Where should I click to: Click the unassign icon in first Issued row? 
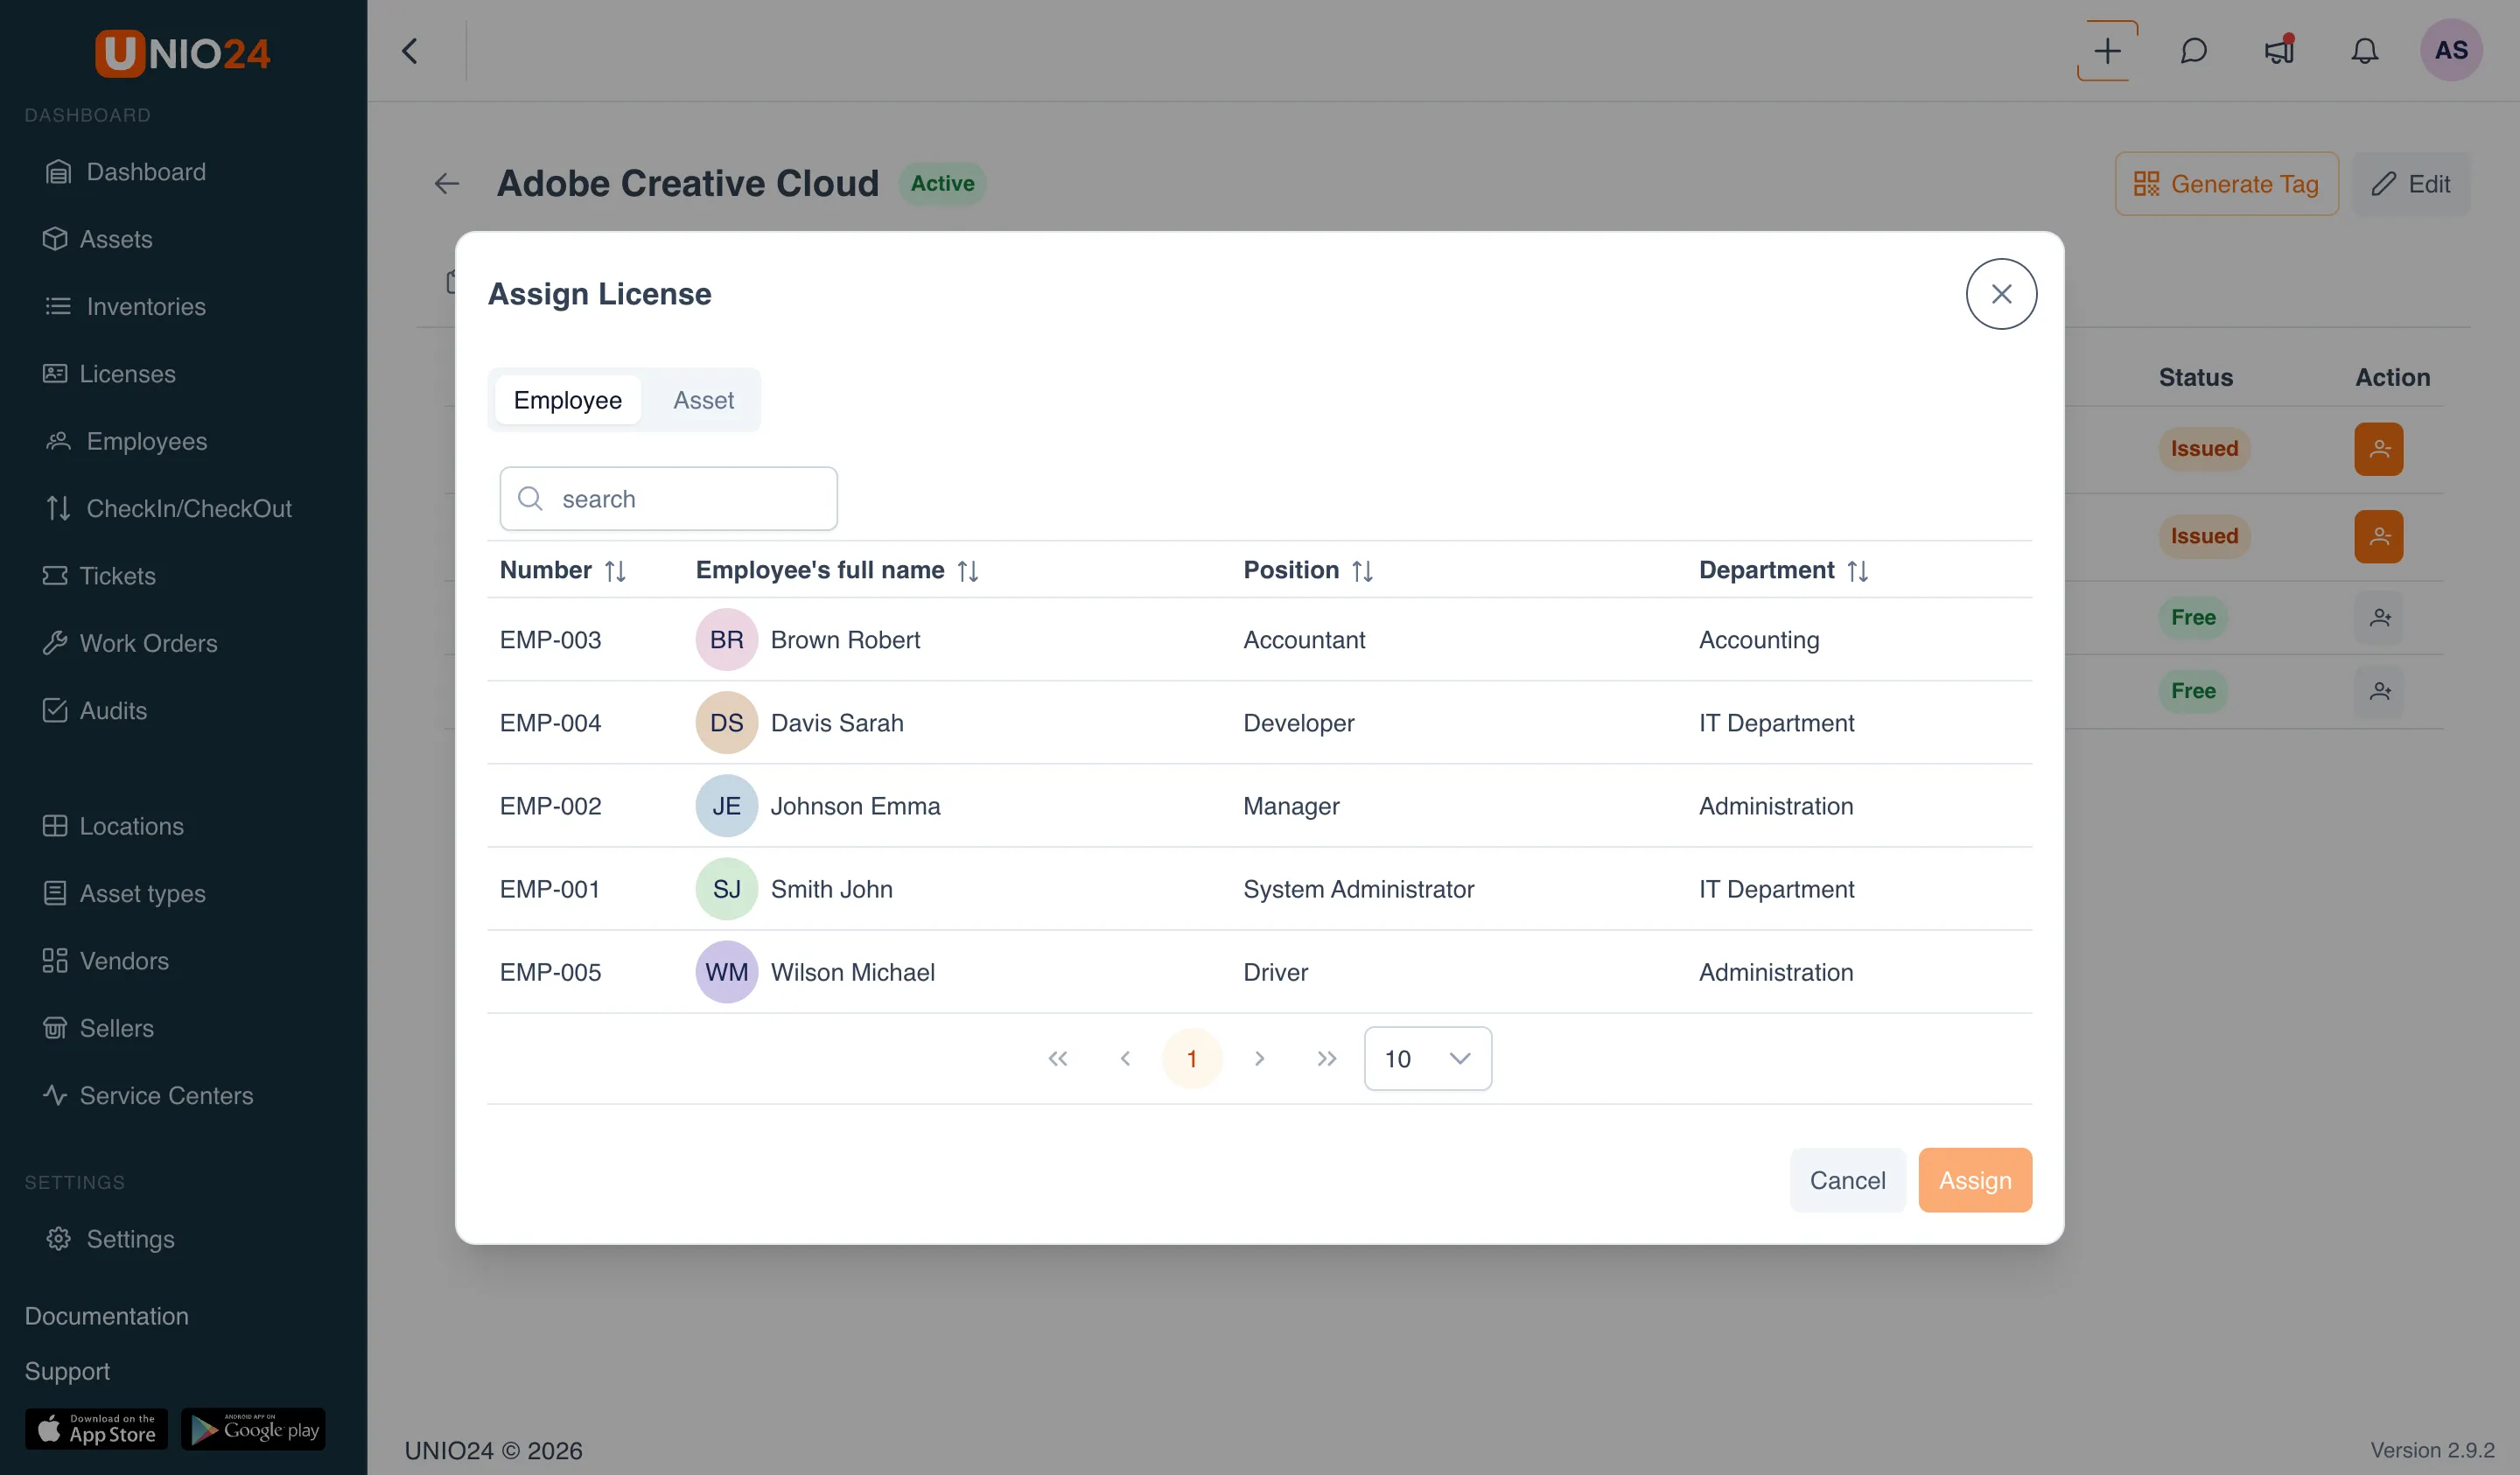tap(2379, 449)
